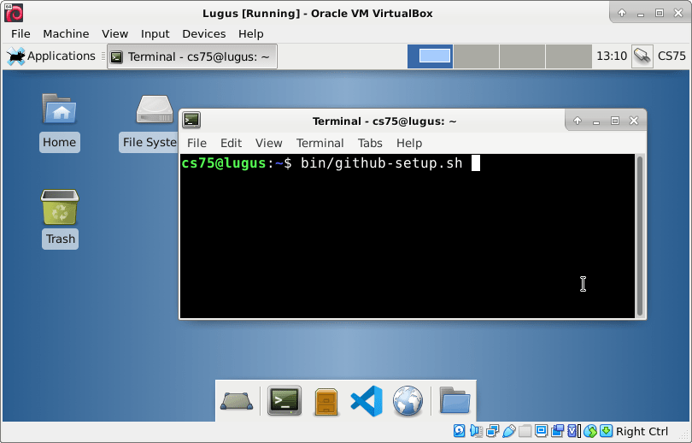Open the terminal Help menu

click(409, 143)
